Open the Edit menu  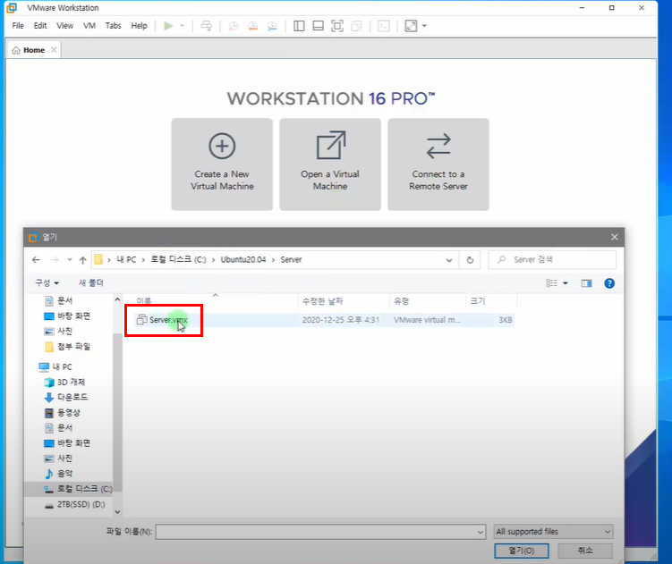coord(40,26)
